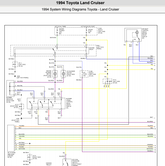
Task: Click the gauge fuse 10A symbol
Action: 86,31
